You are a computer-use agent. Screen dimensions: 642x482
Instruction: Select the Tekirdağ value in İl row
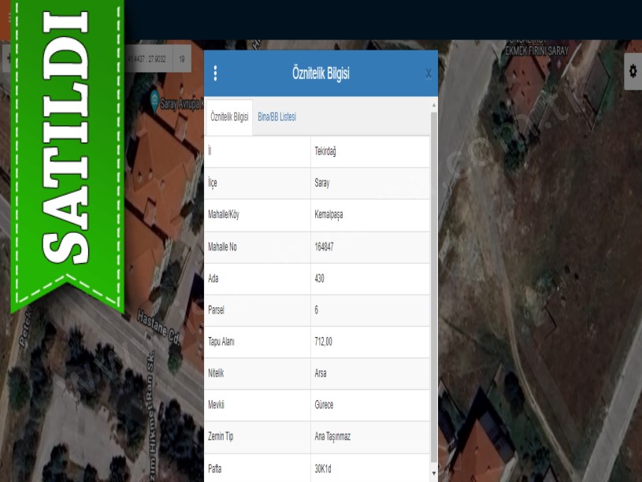325,151
